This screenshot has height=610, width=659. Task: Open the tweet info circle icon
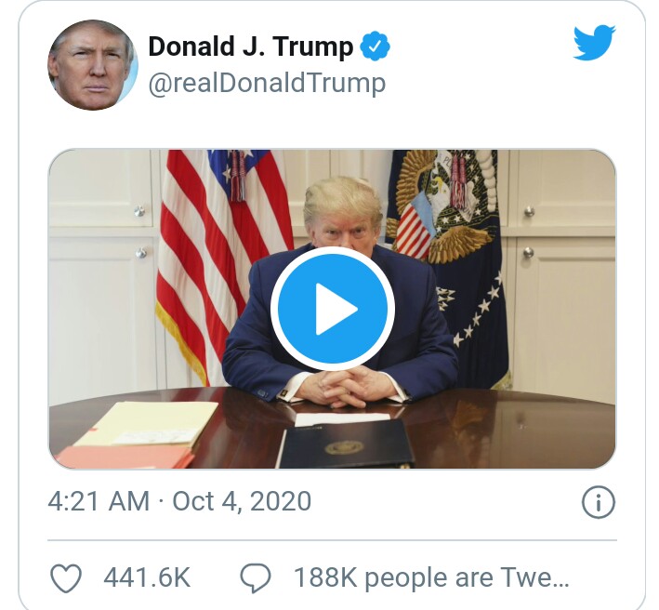(x=598, y=502)
